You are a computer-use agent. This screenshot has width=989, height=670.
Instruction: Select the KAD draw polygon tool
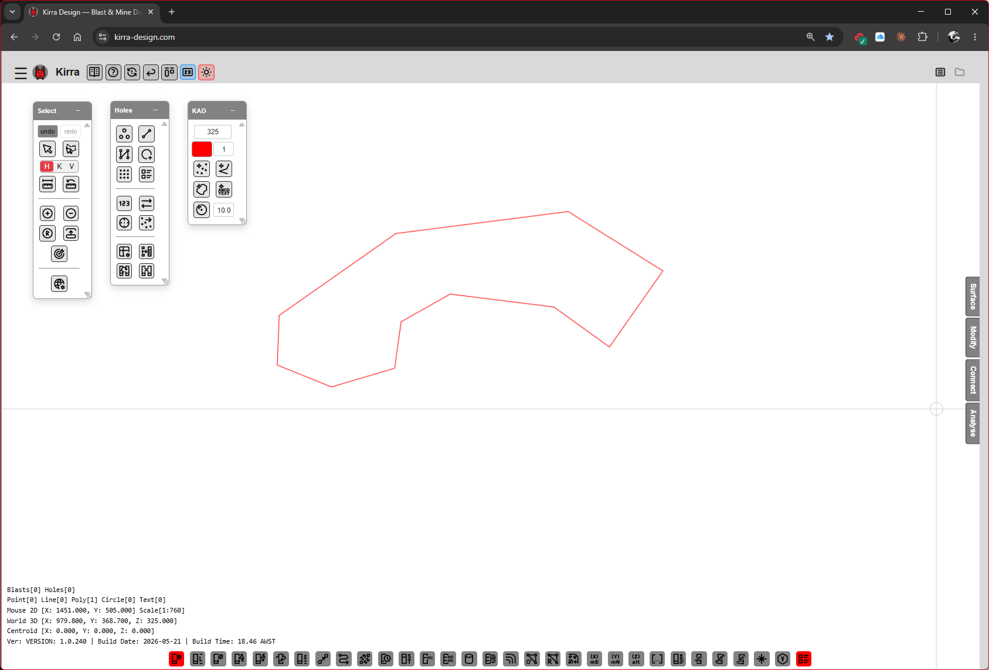click(x=202, y=189)
